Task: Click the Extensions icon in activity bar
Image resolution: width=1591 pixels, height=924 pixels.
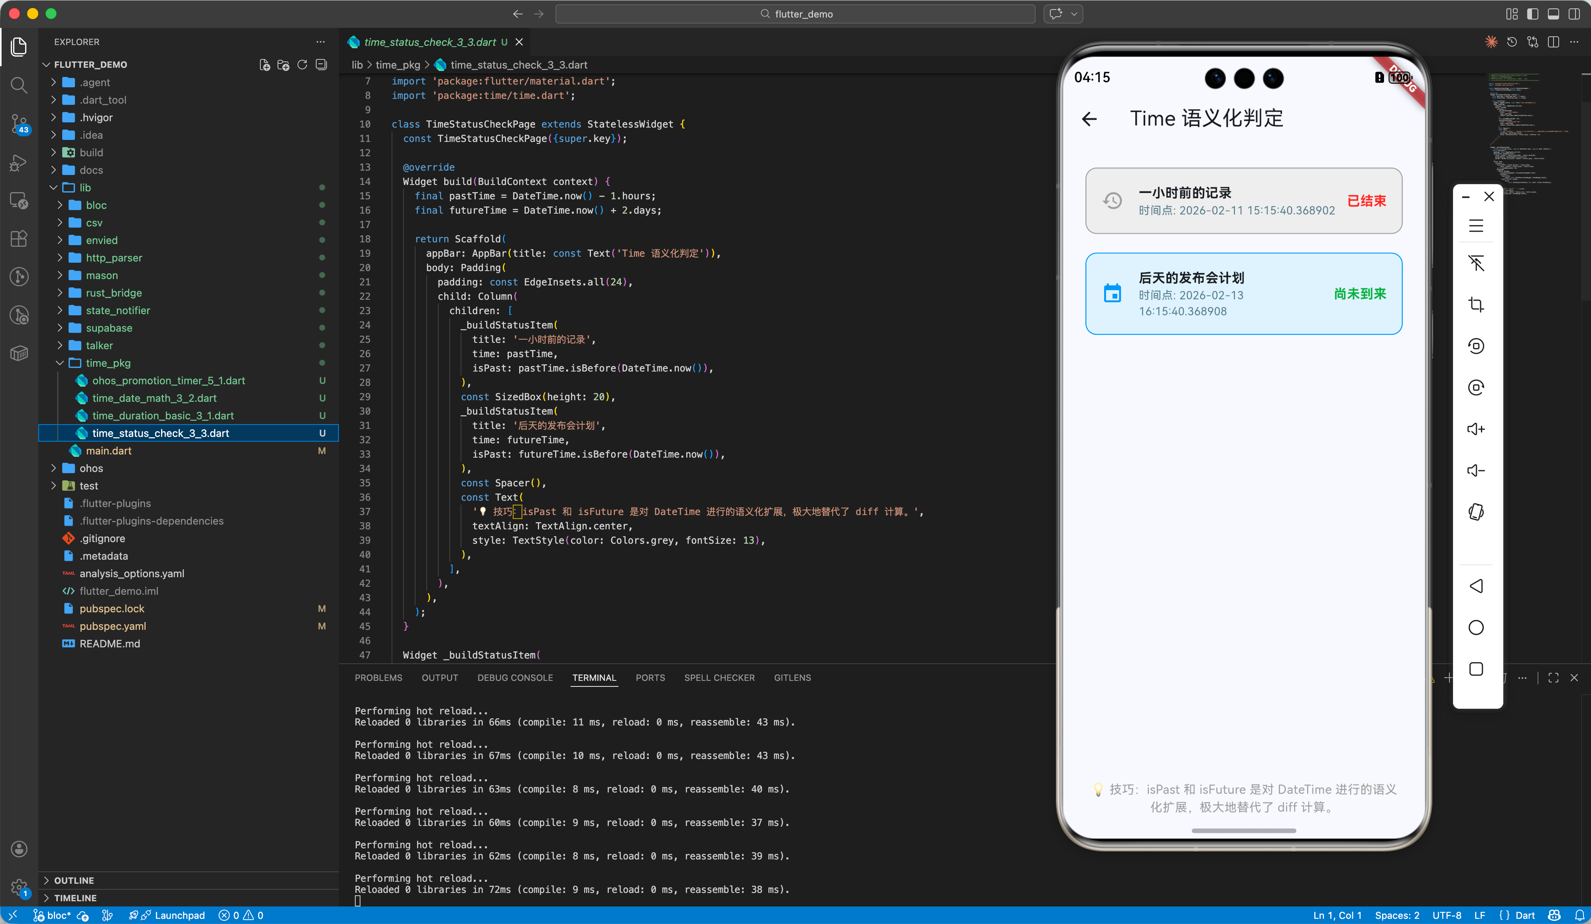Action: point(19,238)
